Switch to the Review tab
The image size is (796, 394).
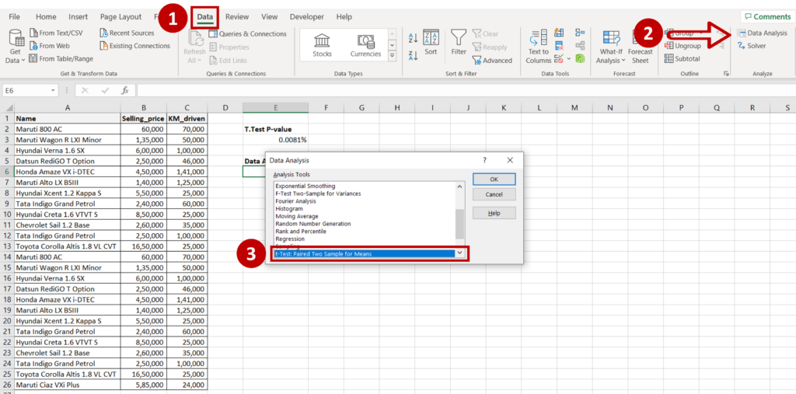237,17
